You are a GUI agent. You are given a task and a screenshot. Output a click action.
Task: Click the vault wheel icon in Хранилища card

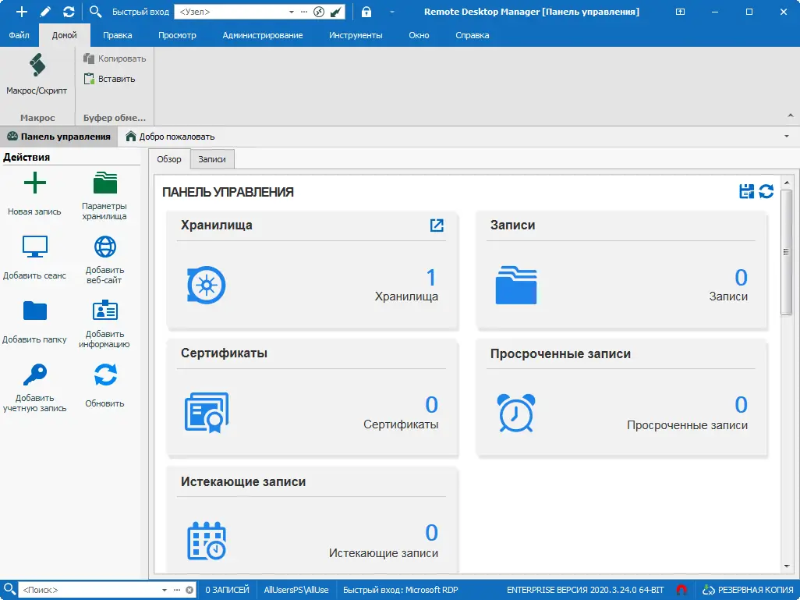(206, 285)
